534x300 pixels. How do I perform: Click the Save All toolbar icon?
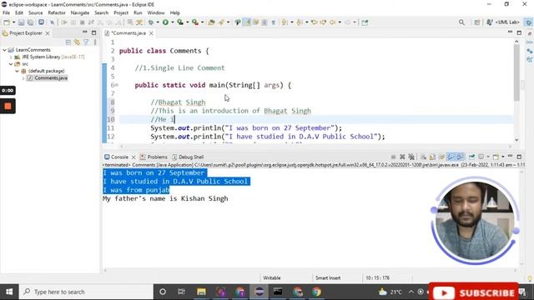click(30, 22)
